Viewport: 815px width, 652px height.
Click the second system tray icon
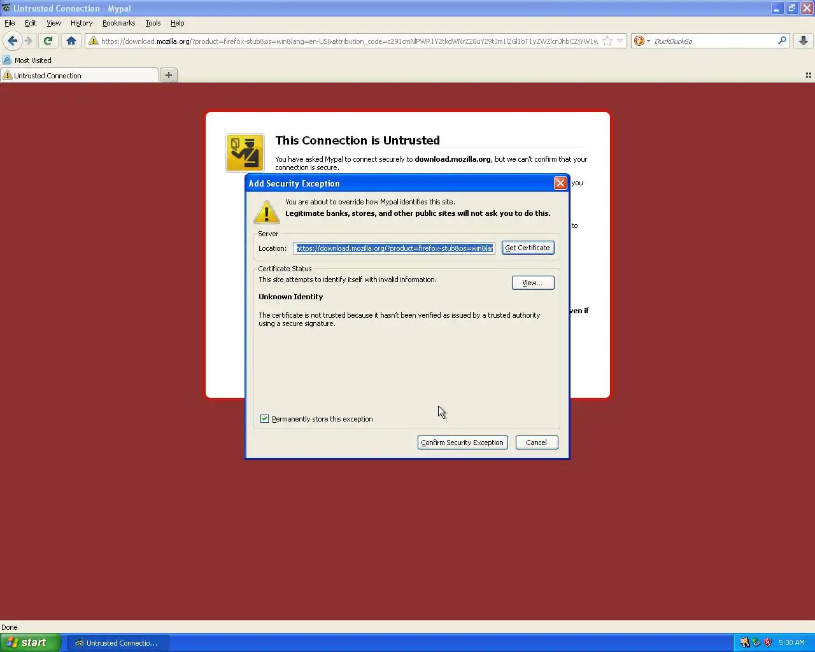click(756, 642)
